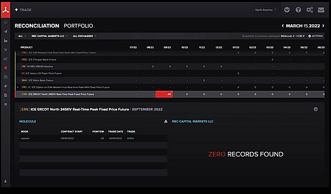Expand the PMI.O ICE Option row triangle

coord(18,87)
